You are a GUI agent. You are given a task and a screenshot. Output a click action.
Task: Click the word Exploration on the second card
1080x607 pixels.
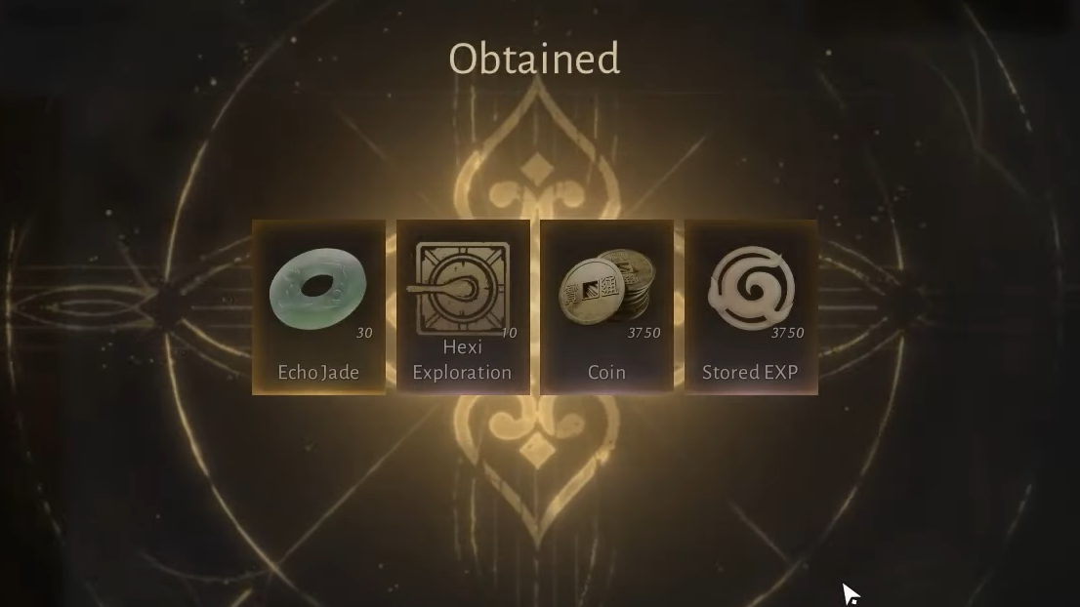tap(462, 373)
